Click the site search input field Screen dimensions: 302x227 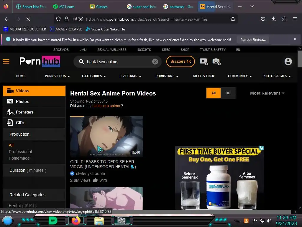[117, 62]
